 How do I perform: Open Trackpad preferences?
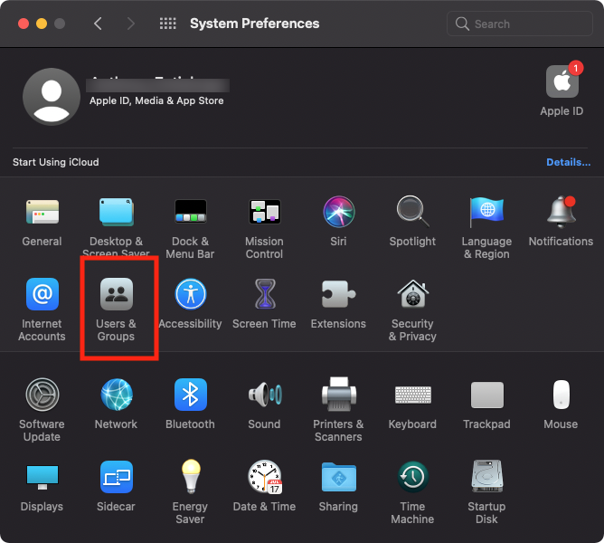tap(486, 395)
